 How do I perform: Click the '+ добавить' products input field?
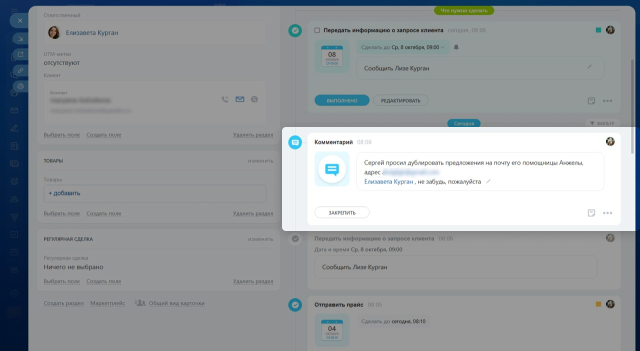click(x=155, y=193)
